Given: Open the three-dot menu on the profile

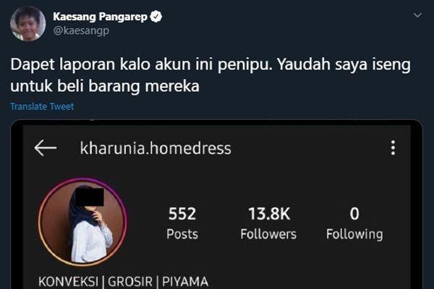Looking at the screenshot, I should click(393, 147).
